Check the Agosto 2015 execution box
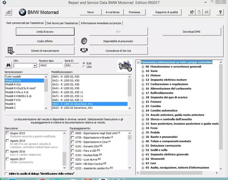Image resolution: width=228 pixels, height=180 pixels. click(x=7, y=141)
